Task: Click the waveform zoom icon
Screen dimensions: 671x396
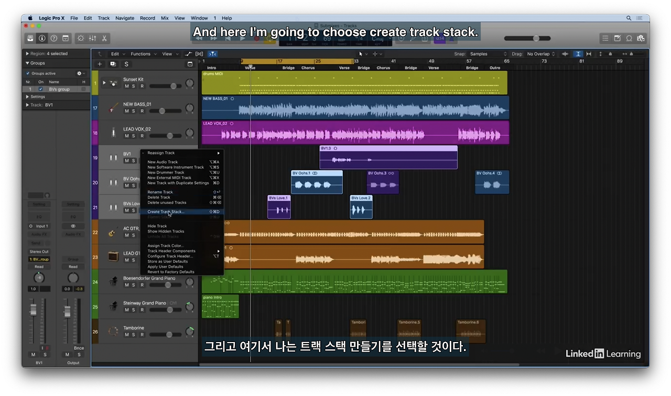Action: click(x=565, y=54)
